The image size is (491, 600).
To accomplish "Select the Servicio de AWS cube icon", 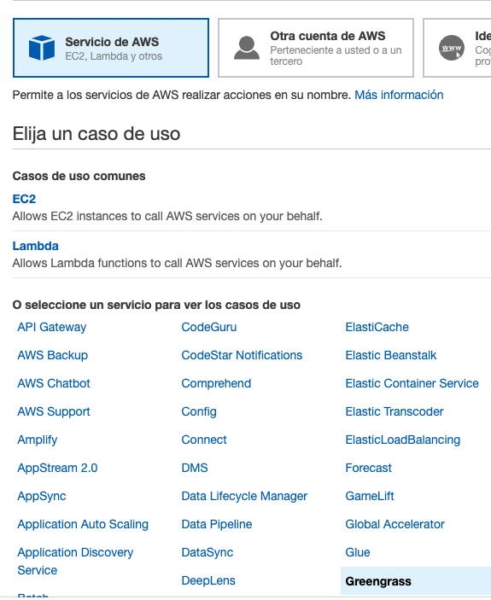I will 42,48.
